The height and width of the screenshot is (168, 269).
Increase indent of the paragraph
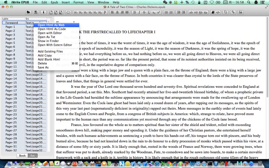183,12
